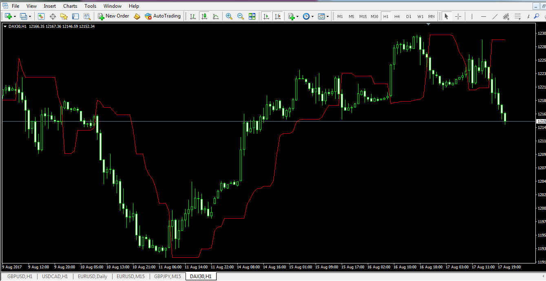Zoom out of the chart
The height and width of the screenshot is (281, 546).
click(241, 16)
